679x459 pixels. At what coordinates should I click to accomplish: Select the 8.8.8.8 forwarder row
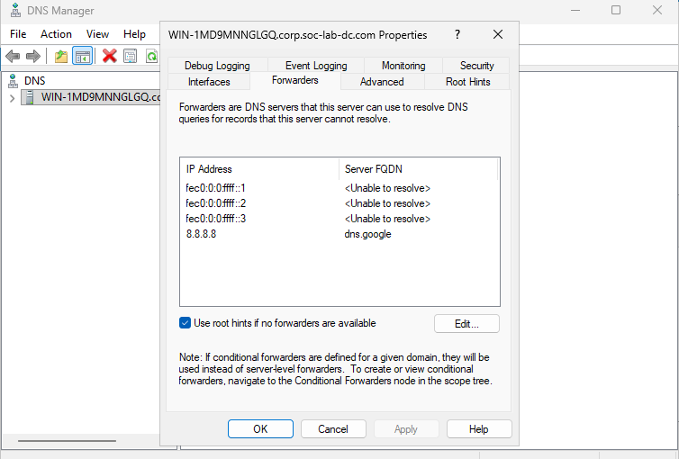point(339,234)
